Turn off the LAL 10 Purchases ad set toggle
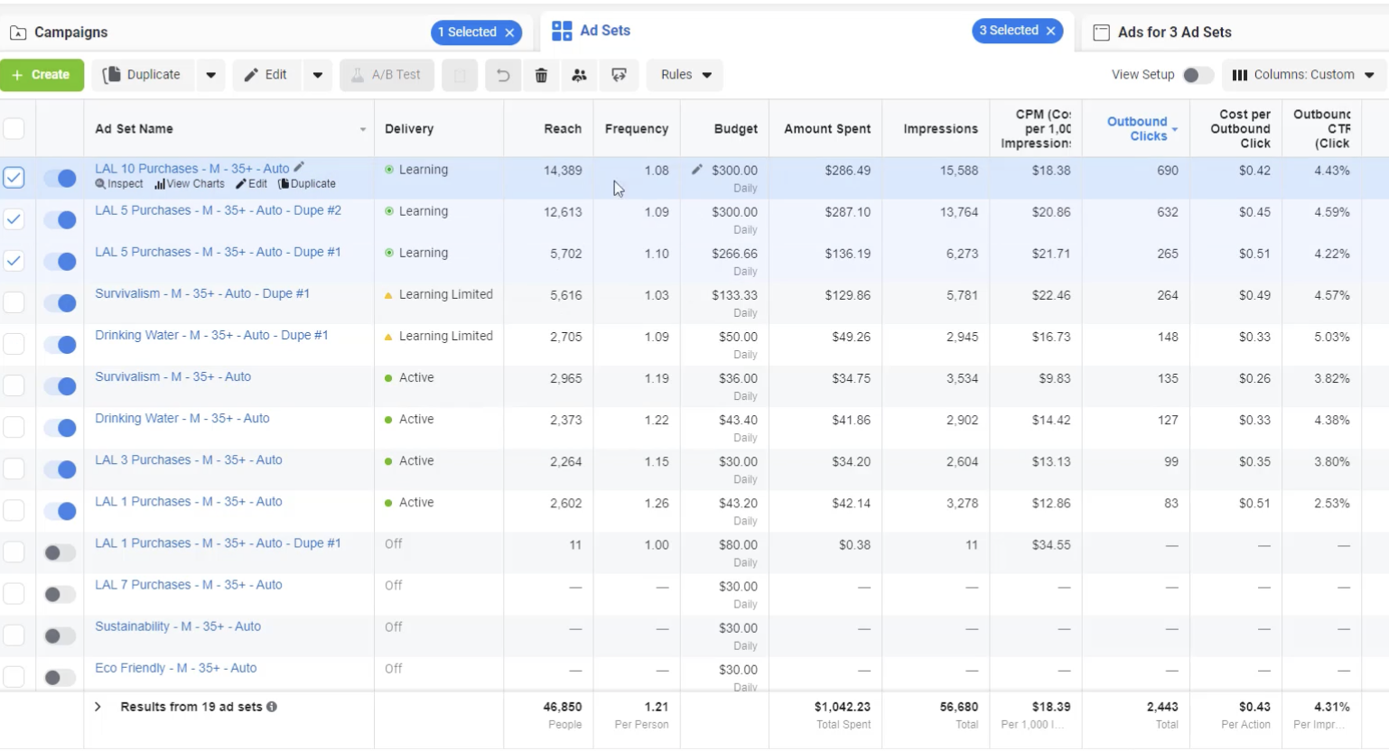1389x751 pixels. (x=61, y=178)
